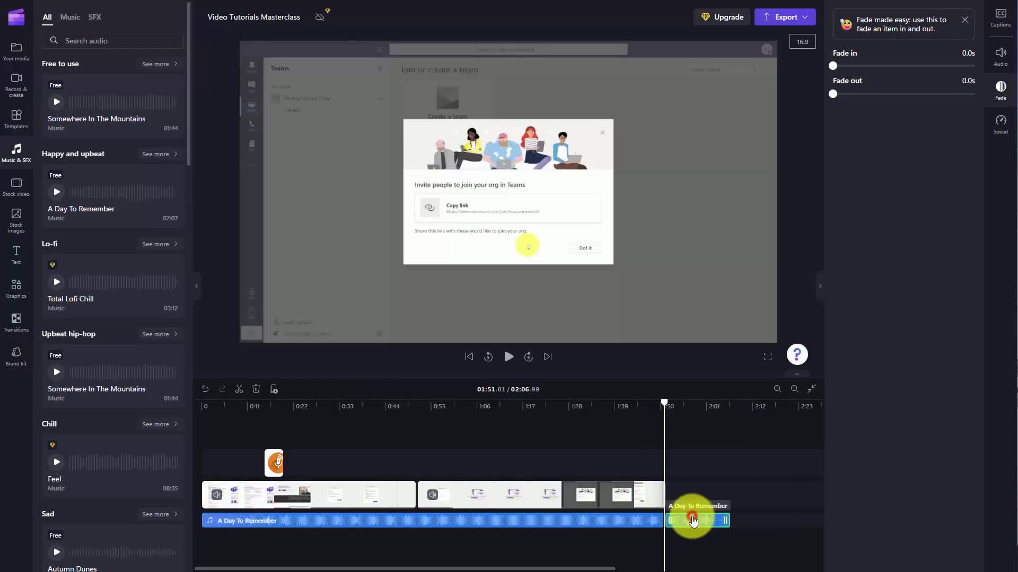
Task: Collapse the right properties panel
Action: (x=820, y=286)
